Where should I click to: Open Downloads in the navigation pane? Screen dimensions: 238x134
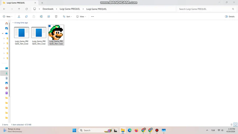tap(7, 73)
